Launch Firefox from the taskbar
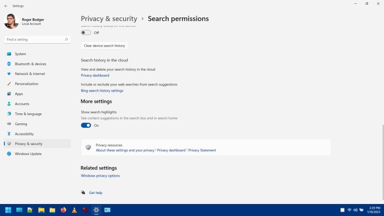 63,210
